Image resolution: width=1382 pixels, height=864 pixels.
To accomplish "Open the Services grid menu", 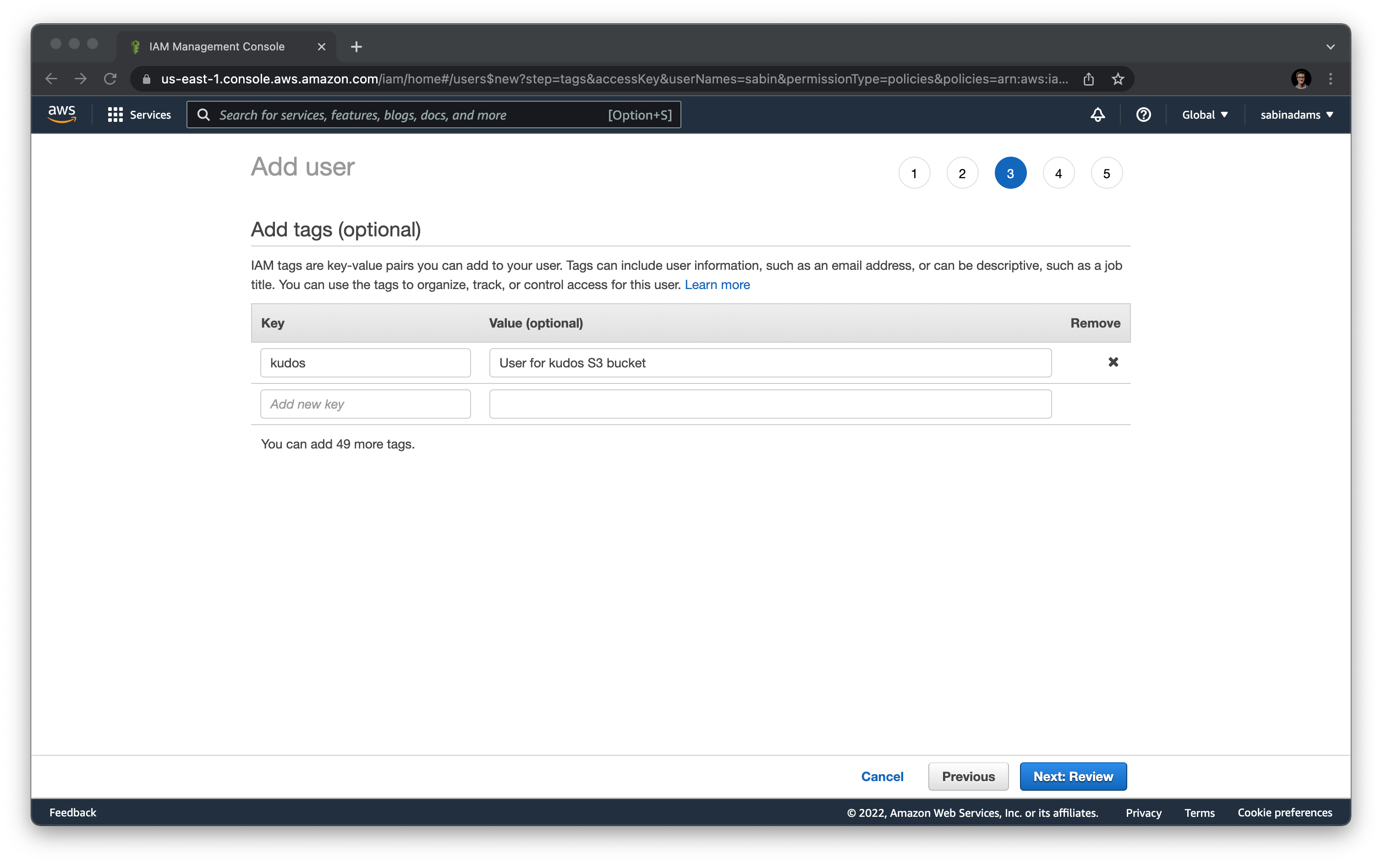I will click(139, 115).
